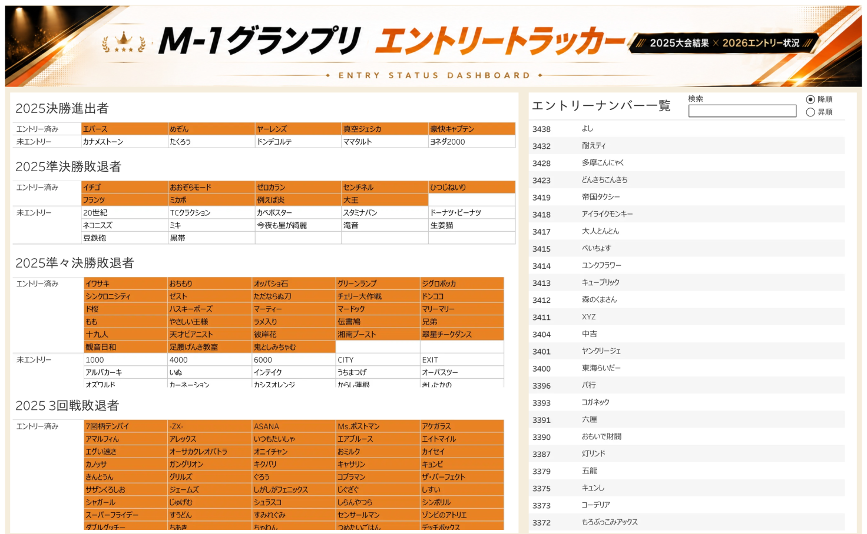Select the シンクロニシティ cell
The height and width of the screenshot is (534, 867).
tap(126, 296)
